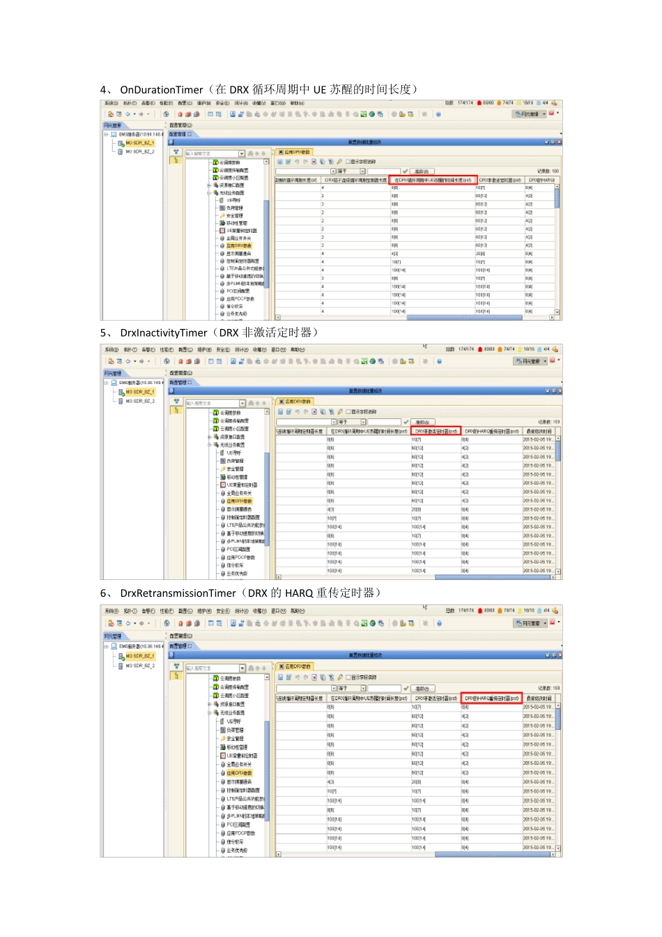This screenshot has width=662, height=937.
Task: Click MO SDR_BZ_2 node icon in the DrxInactivityTimer screenshot
Action: coord(121,402)
